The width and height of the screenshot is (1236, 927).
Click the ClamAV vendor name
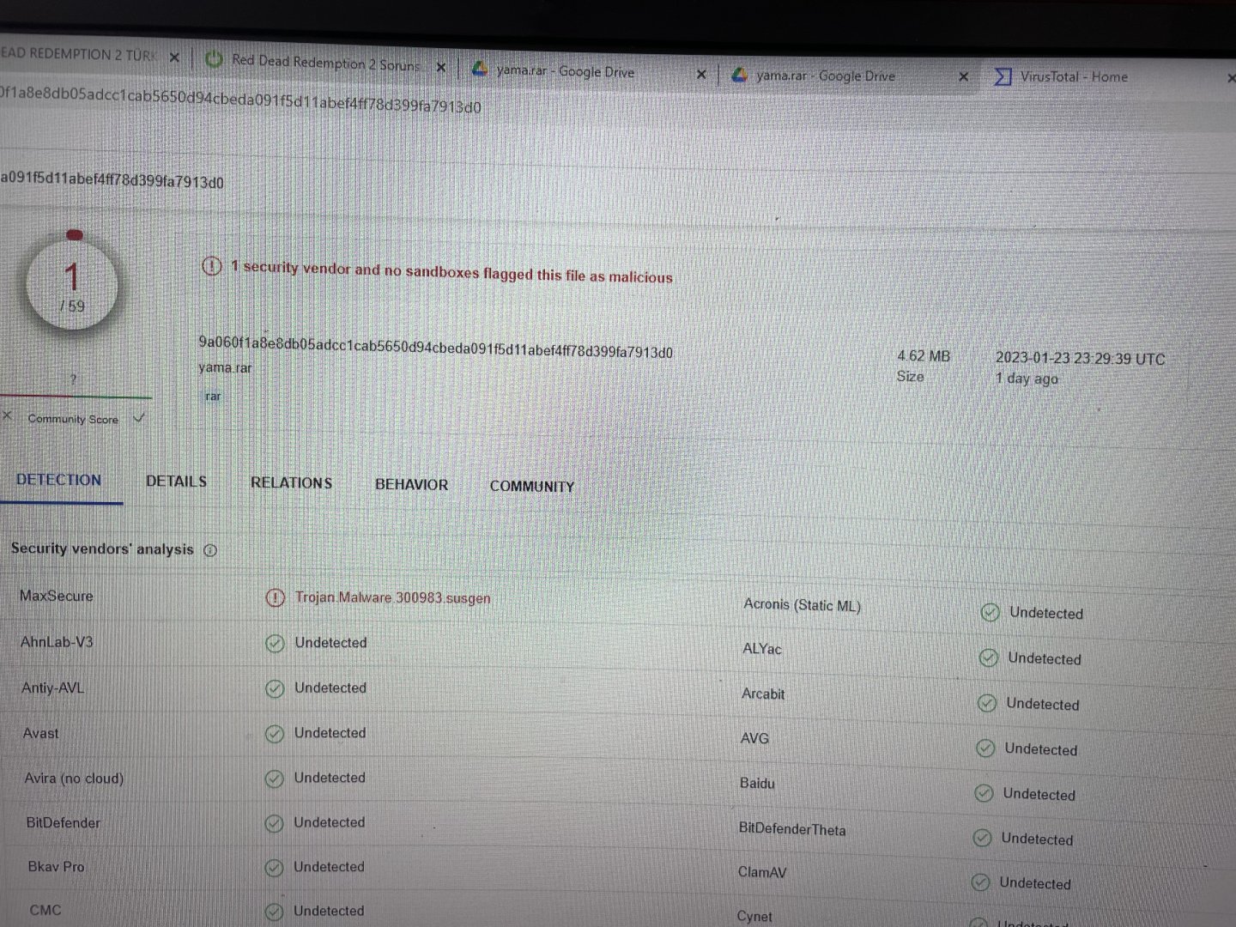pos(762,872)
